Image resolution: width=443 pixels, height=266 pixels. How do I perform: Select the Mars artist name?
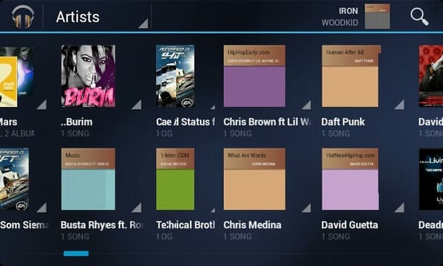[9, 122]
